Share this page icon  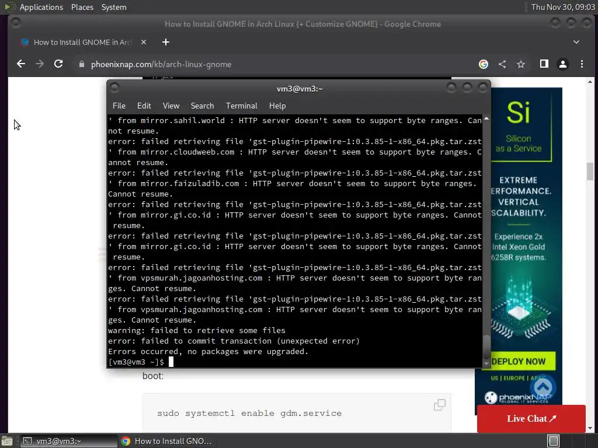[x=502, y=64]
